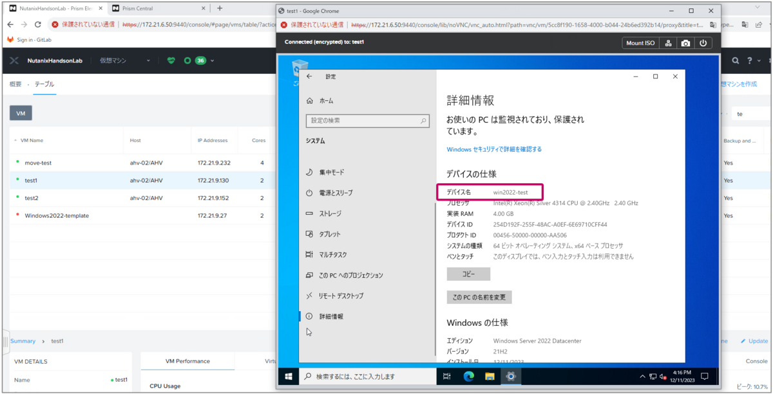Image resolution: width=773 pixels, height=394 pixels.
Task: Open the notification center icon in VM
Action: [x=705, y=377]
